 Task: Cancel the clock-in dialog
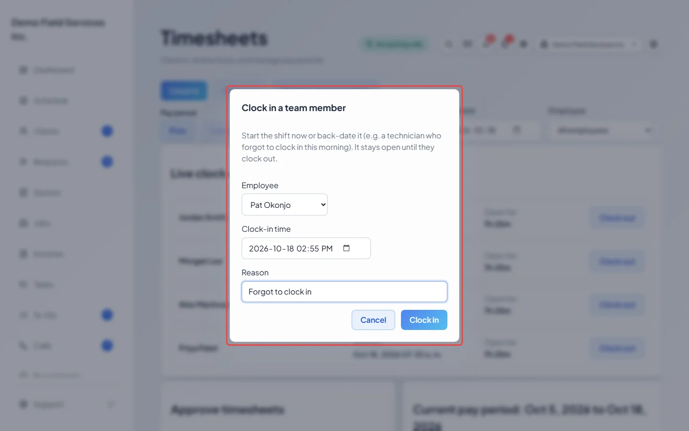[373, 320]
